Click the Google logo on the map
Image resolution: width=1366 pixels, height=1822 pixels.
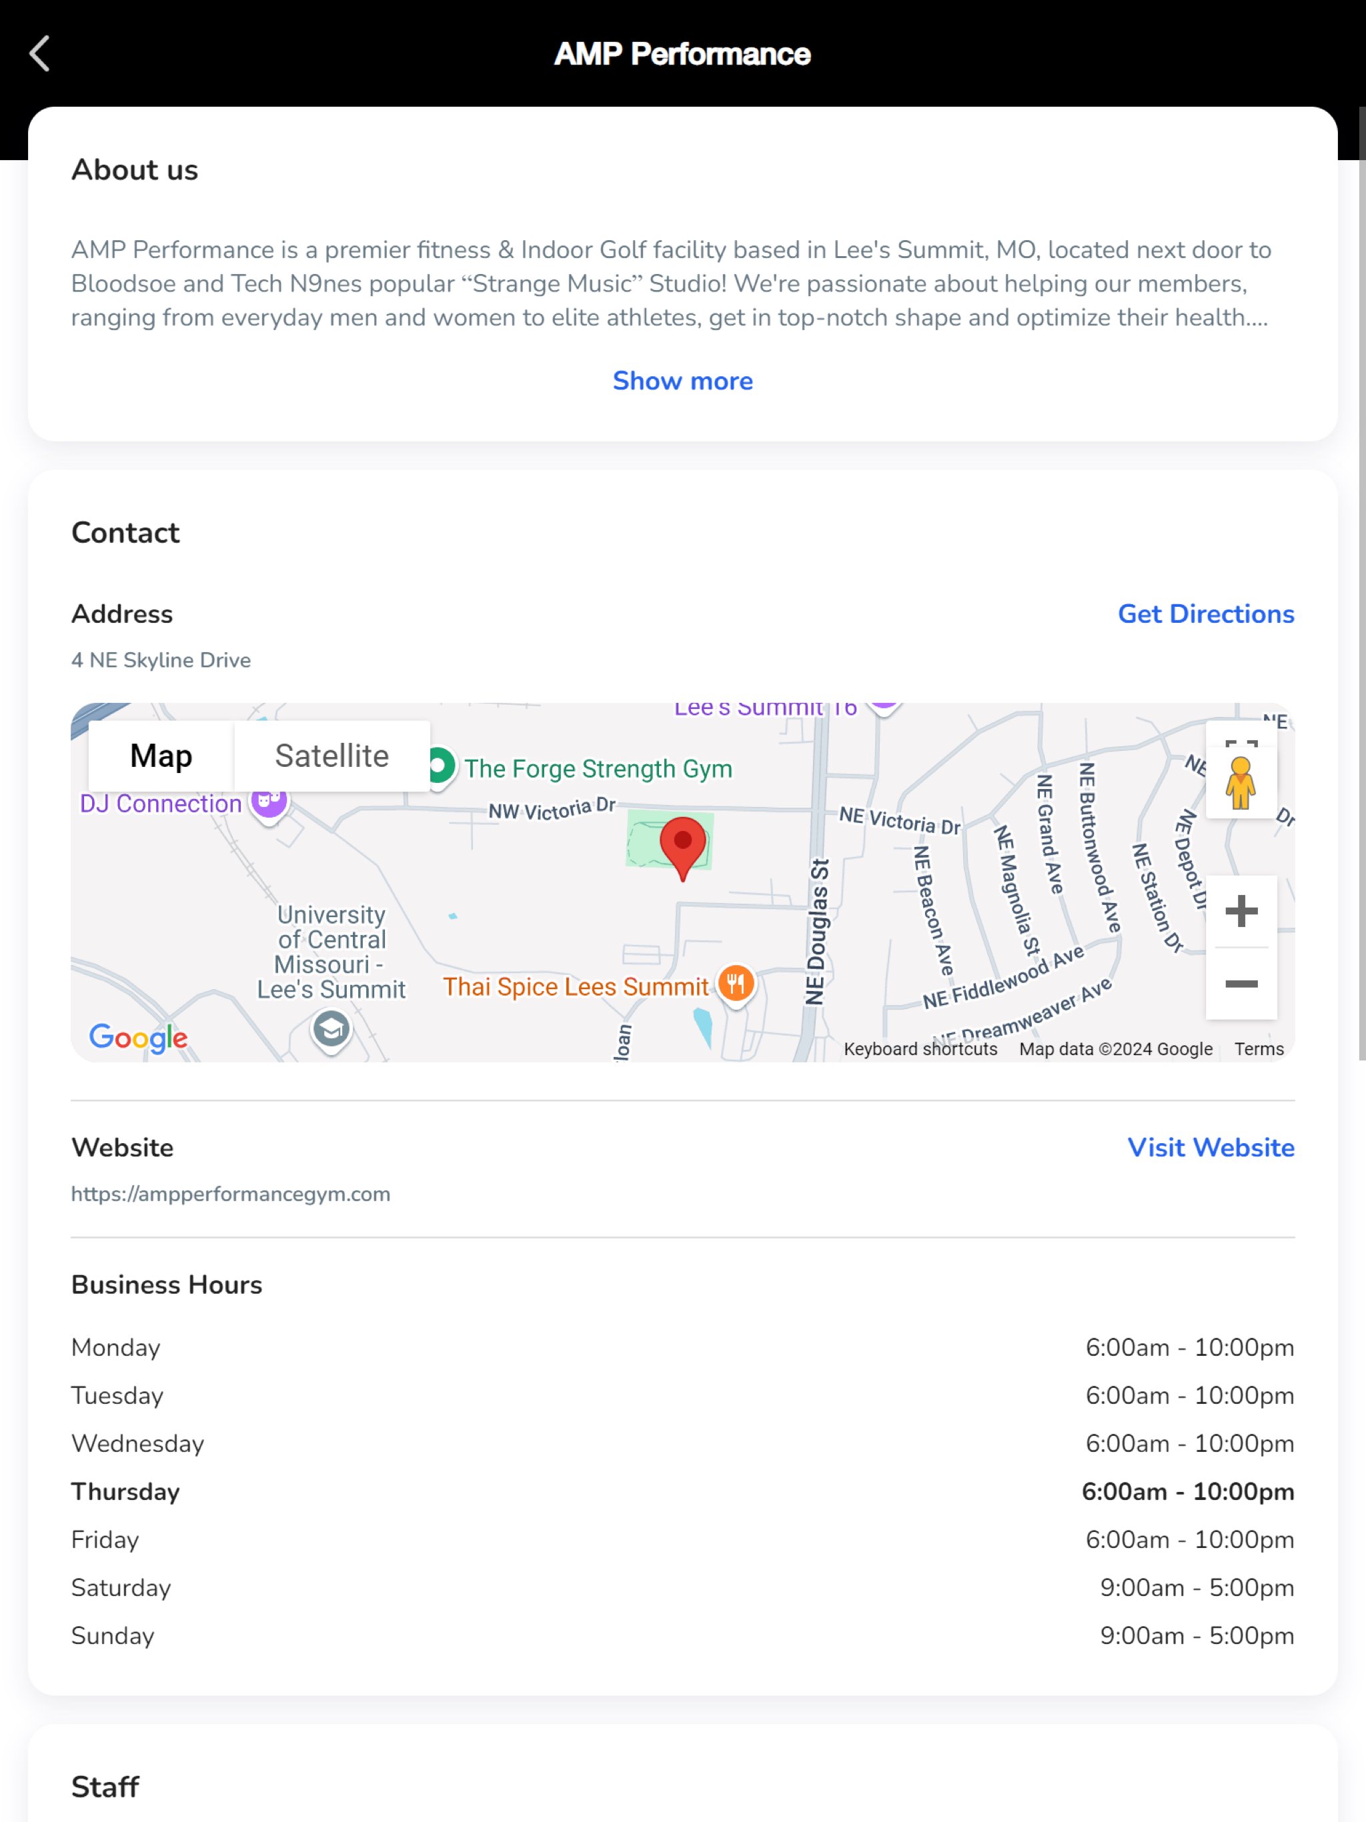(x=139, y=1037)
